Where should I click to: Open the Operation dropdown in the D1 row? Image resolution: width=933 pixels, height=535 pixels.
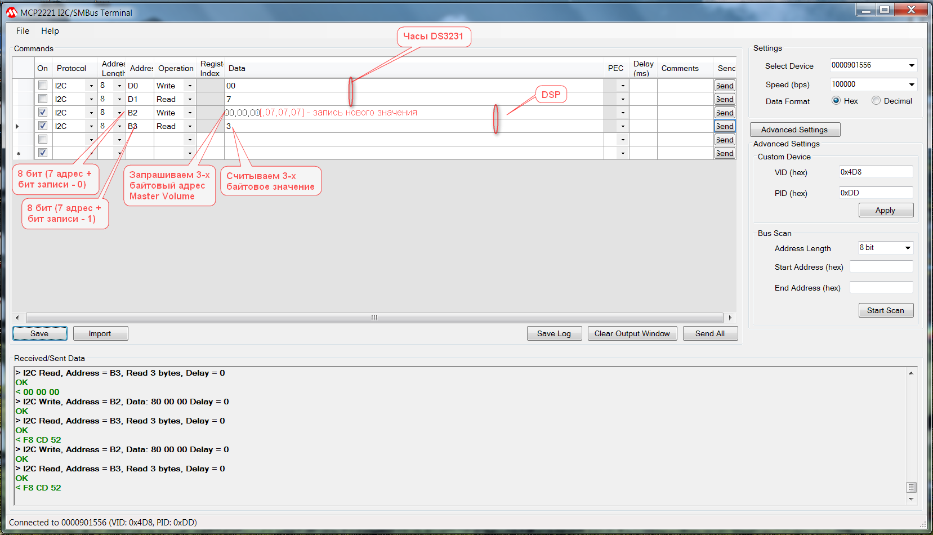(190, 99)
